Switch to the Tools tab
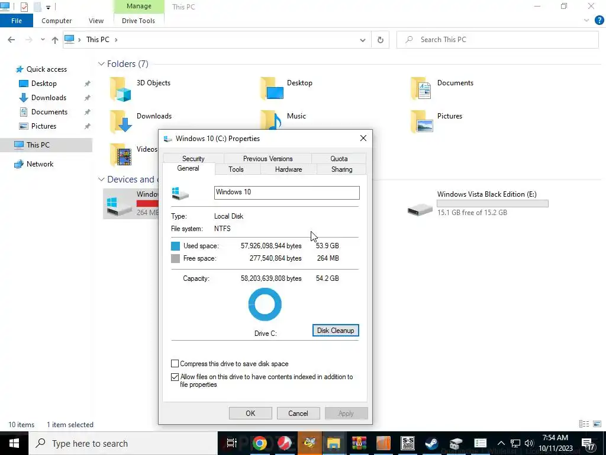The image size is (606, 455). click(236, 169)
